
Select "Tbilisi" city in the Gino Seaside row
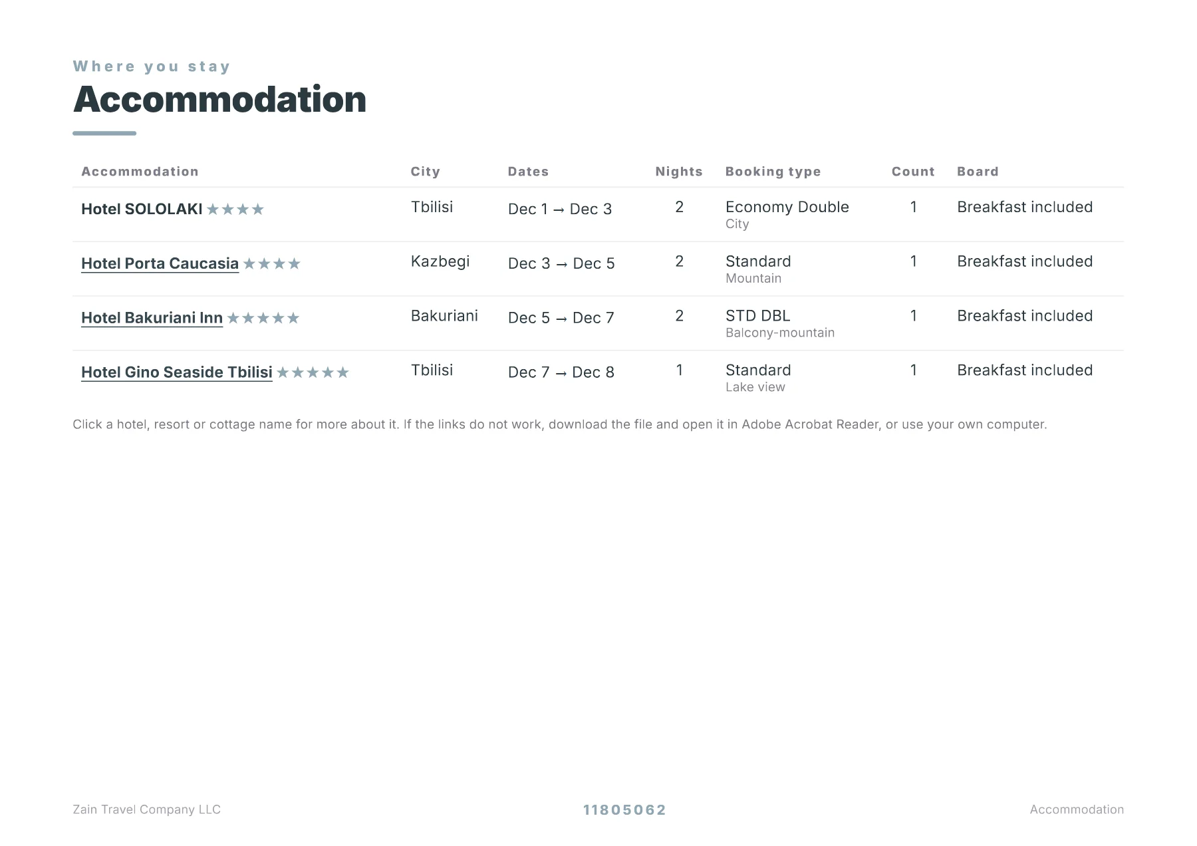tap(432, 370)
